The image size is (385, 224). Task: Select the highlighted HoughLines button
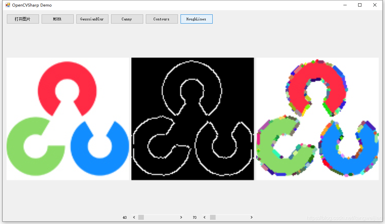tap(196, 19)
